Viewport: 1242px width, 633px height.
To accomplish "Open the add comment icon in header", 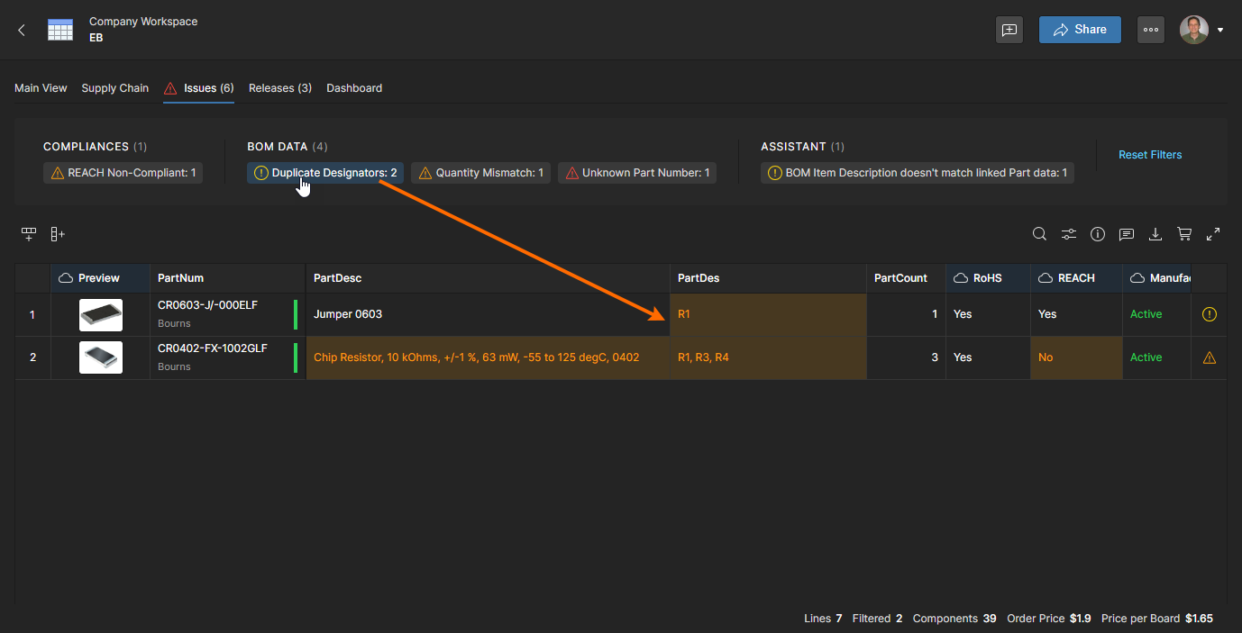I will click(1009, 30).
